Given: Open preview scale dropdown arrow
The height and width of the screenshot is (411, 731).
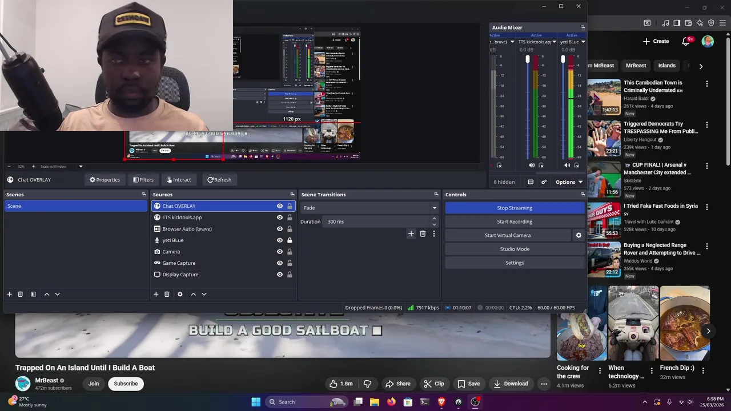Looking at the screenshot, I should 81,167.
